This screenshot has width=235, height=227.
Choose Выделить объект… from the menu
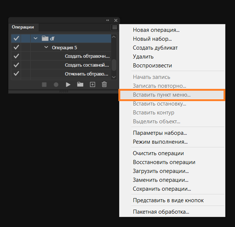click(172, 121)
